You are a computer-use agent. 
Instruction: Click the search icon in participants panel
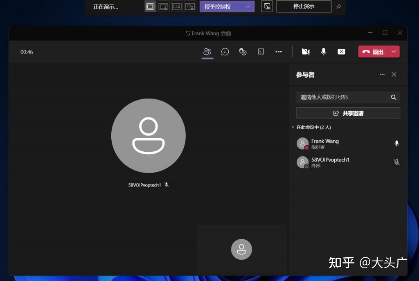click(x=393, y=97)
